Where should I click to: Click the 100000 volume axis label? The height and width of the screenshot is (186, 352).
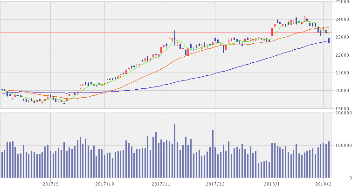pyautogui.click(x=343, y=146)
